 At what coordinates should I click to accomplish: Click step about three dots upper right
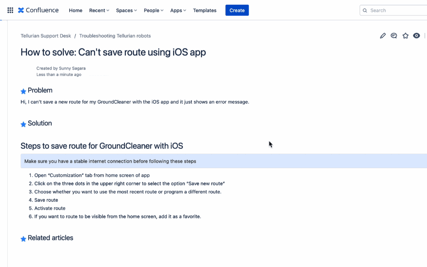(x=130, y=184)
